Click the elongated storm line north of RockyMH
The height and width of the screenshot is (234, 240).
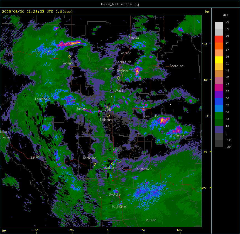(x=70, y=44)
